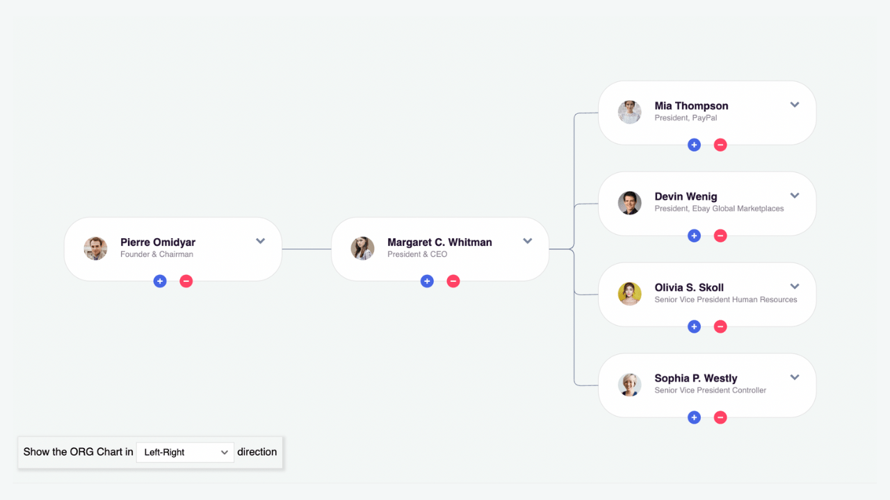
Task: Select the name Mia Thompson
Action: tap(691, 106)
